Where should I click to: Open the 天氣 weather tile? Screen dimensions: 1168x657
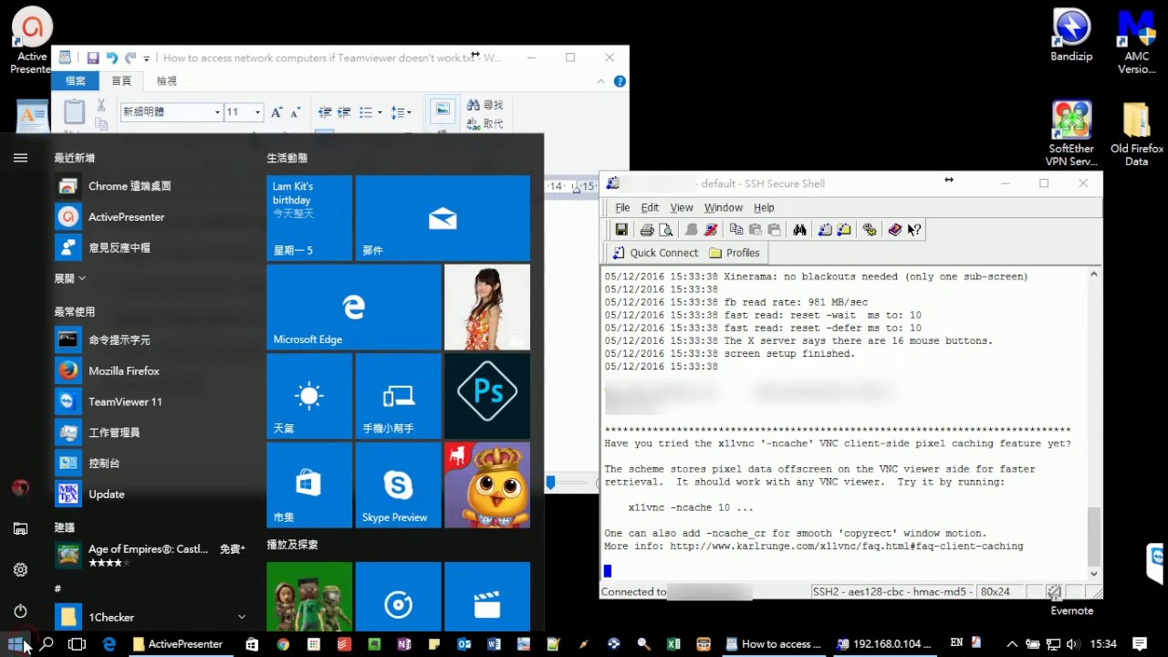(x=309, y=396)
